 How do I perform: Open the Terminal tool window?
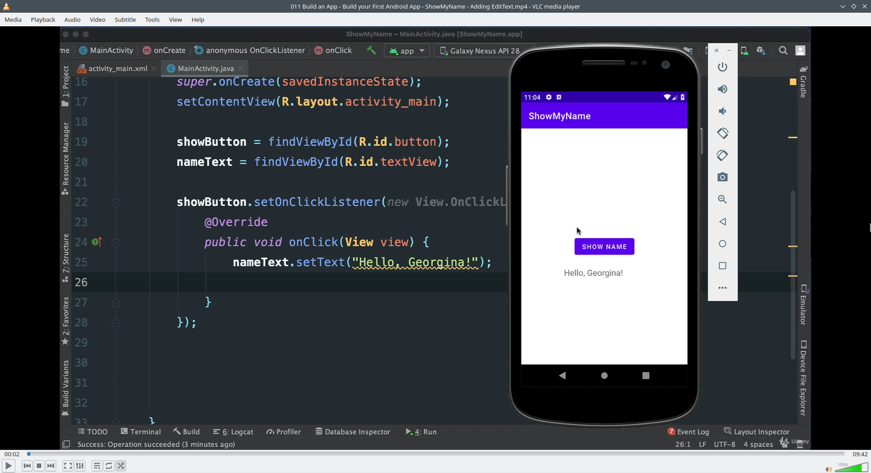(x=141, y=432)
